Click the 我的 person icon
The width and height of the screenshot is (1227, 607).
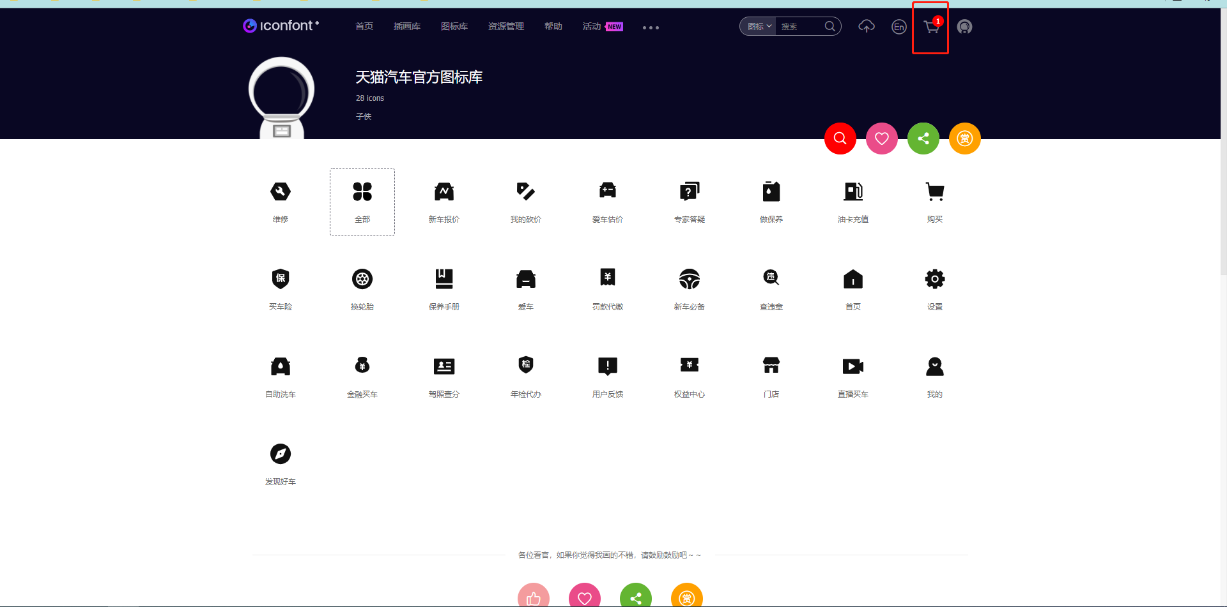tap(935, 366)
